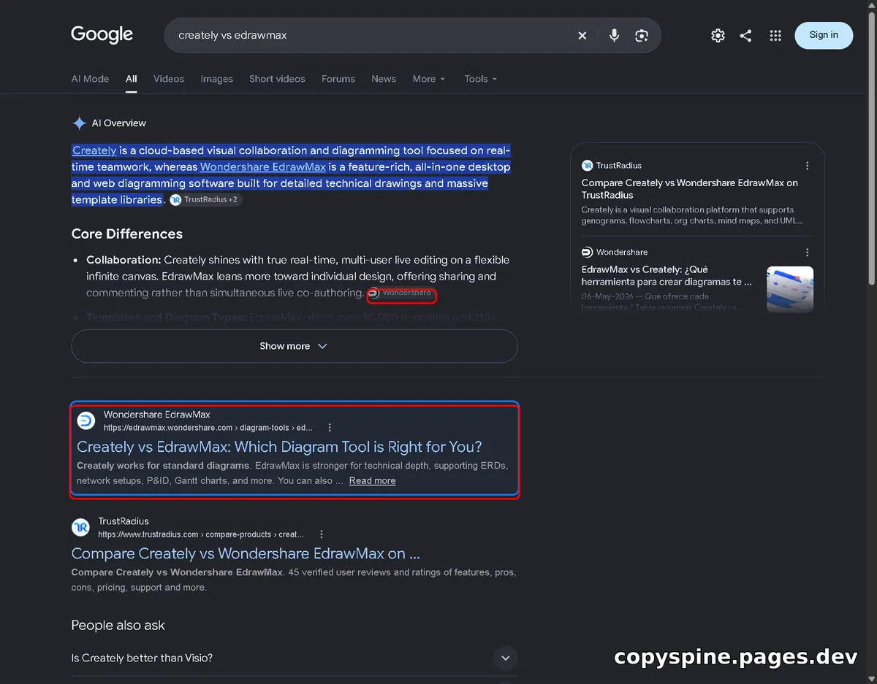Click TrustRadius logo in side card
Viewport: 877px width, 684px height.
[587, 166]
